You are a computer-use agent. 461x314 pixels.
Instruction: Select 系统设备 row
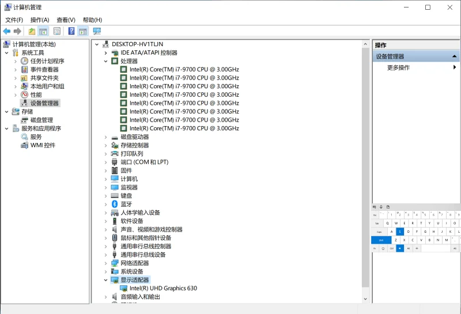[132, 272]
